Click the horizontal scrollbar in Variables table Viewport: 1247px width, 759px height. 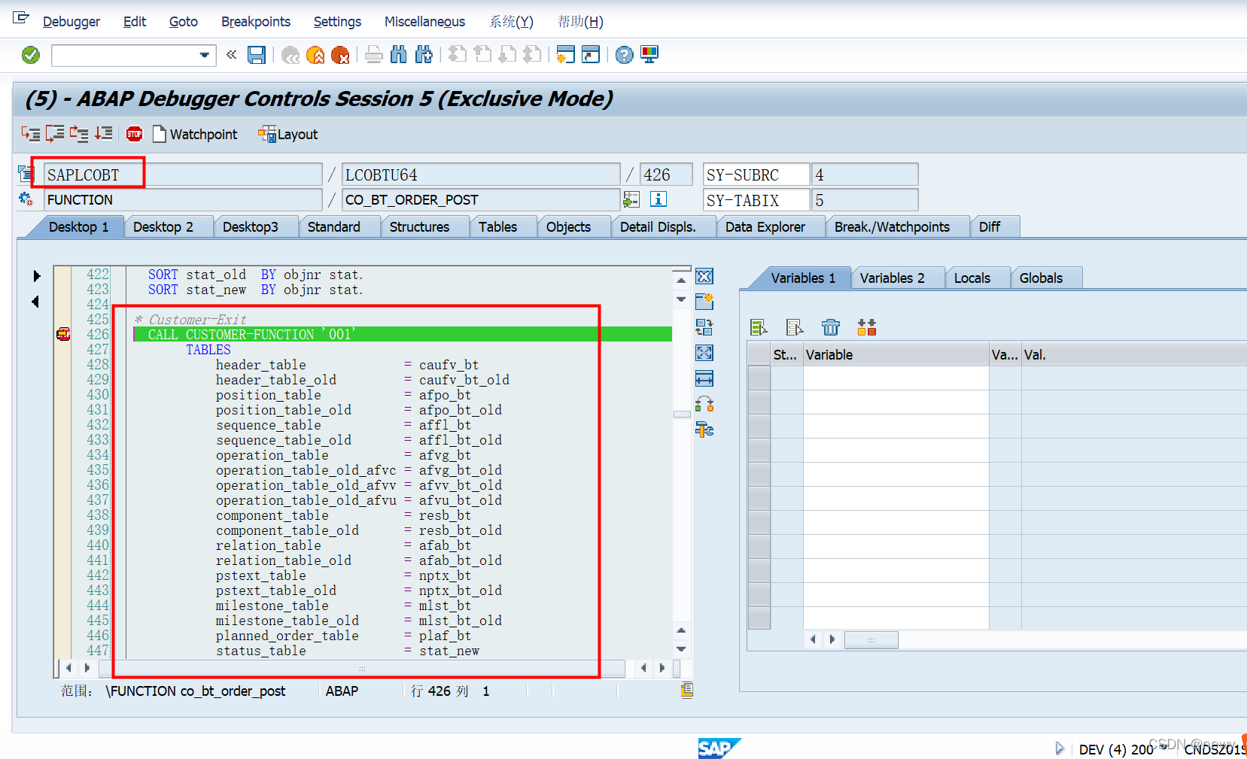tap(871, 639)
